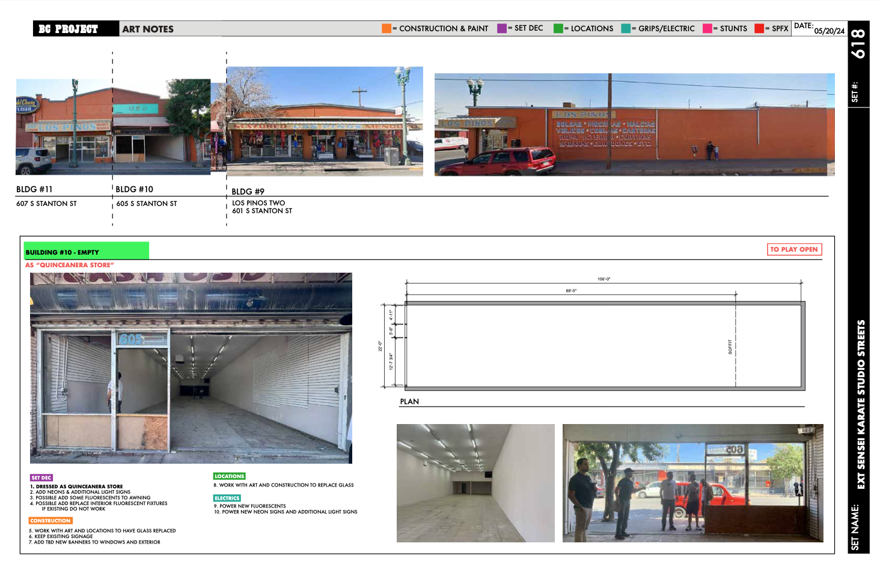Click the LOS PINOS TWO text

click(258, 203)
